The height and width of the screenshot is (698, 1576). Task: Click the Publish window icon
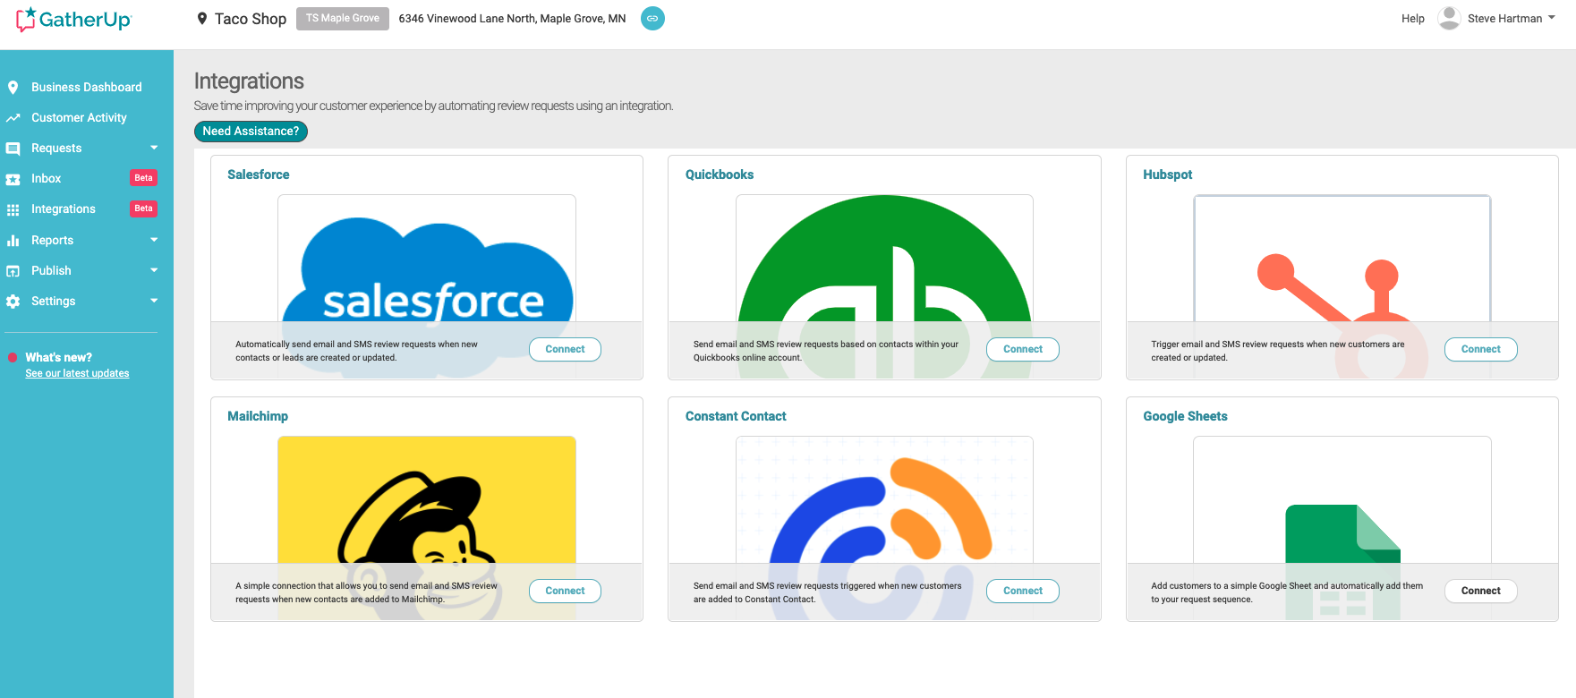[x=13, y=271]
